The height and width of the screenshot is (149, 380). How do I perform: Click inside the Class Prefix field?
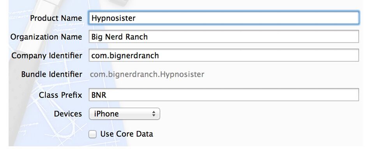(x=224, y=95)
